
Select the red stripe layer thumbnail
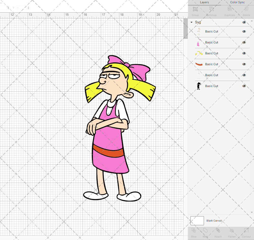pos(199,64)
